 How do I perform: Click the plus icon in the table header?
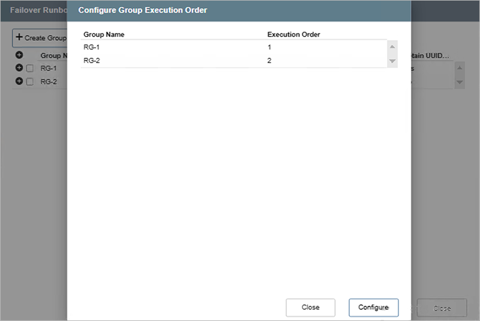[x=19, y=55]
